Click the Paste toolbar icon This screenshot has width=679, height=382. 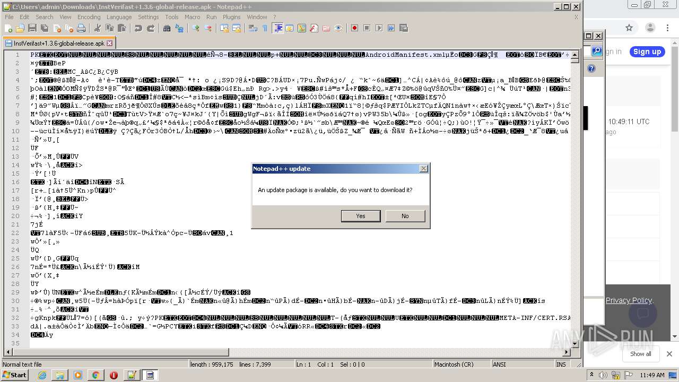[x=121, y=28]
